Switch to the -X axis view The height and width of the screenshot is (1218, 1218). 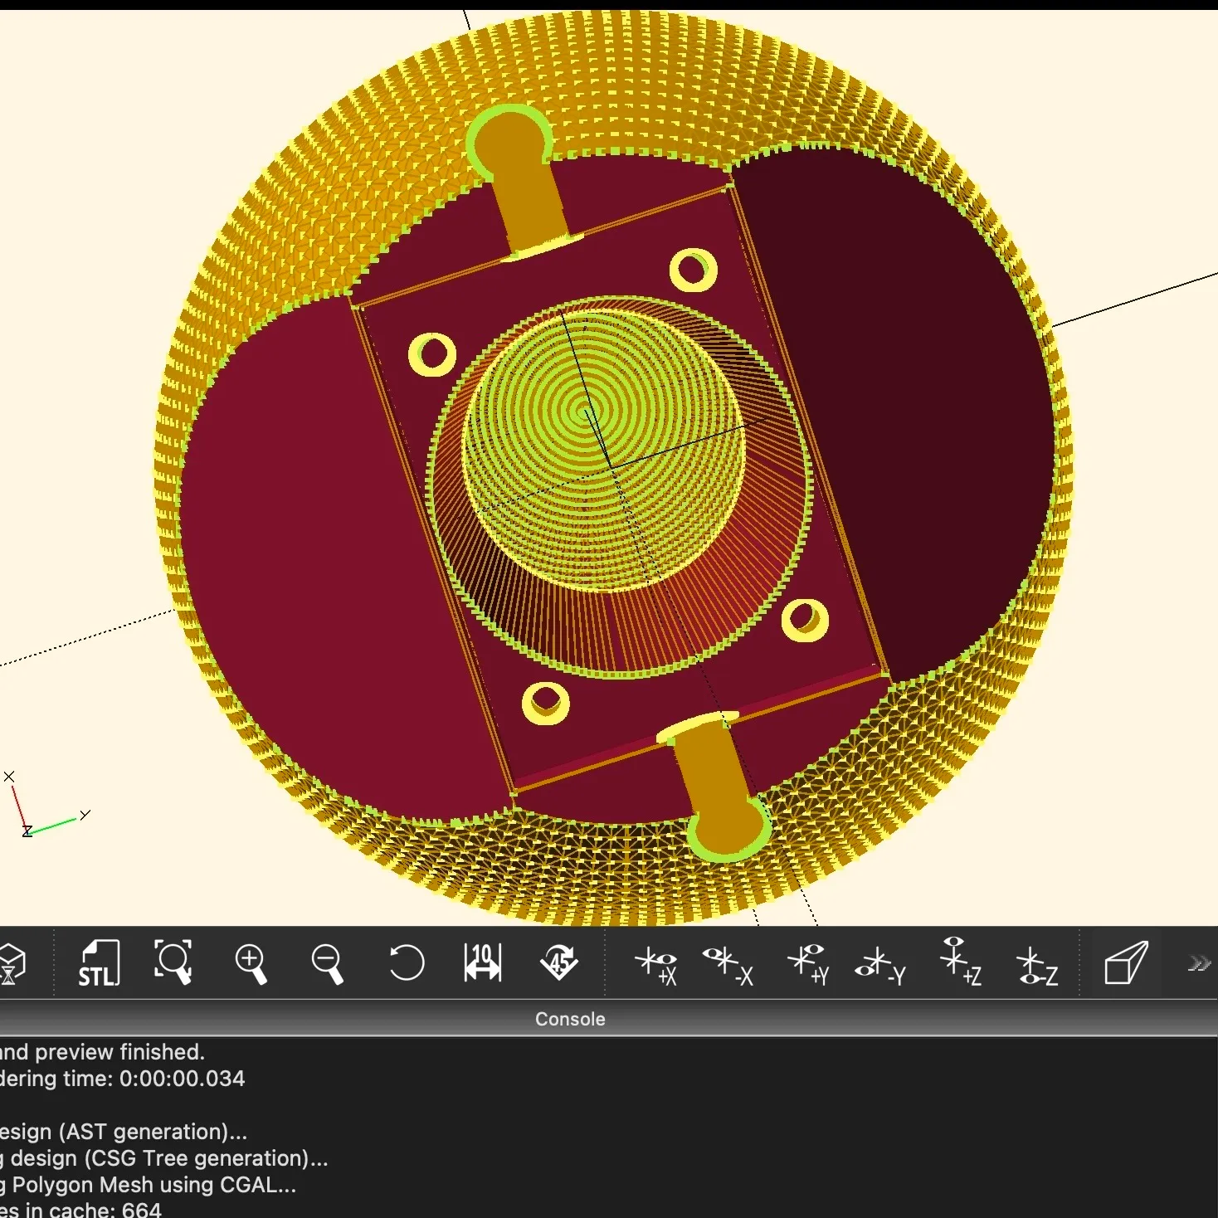coord(728,965)
